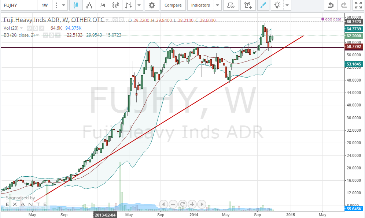Viewport: 365px width, 218px height.
Task: Click the 55.645K volume label
Action: [x=354, y=209]
